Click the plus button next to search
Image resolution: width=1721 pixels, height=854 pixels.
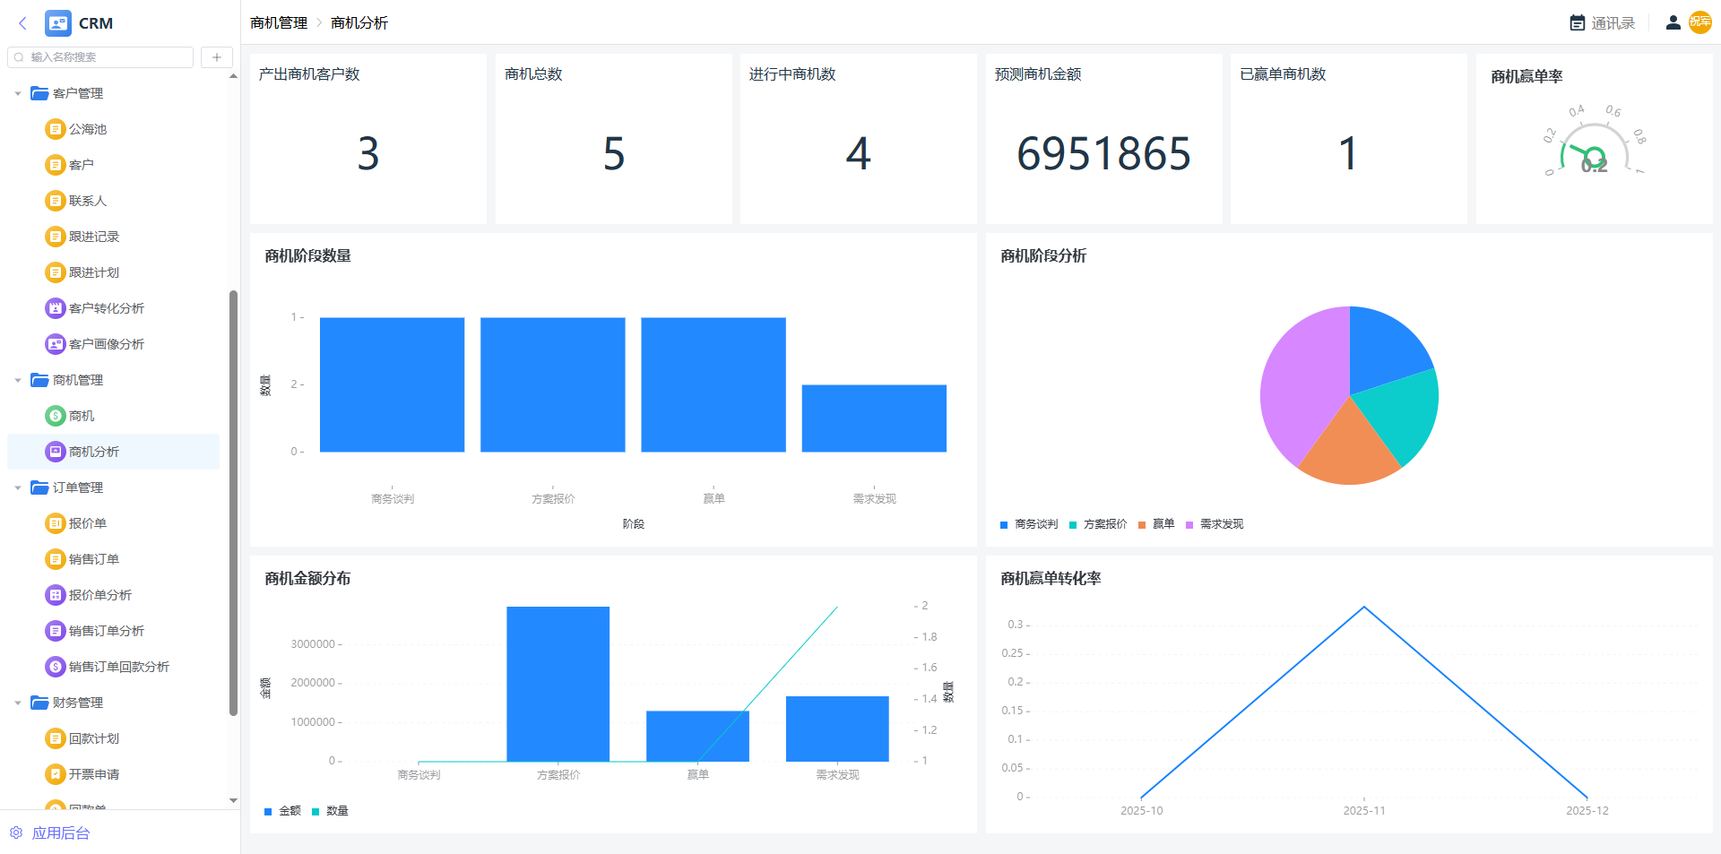(x=216, y=57)
